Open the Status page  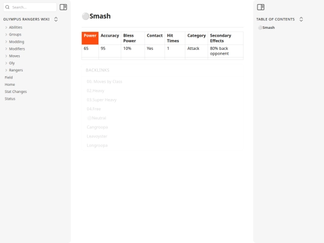click(x=10, y=98)
